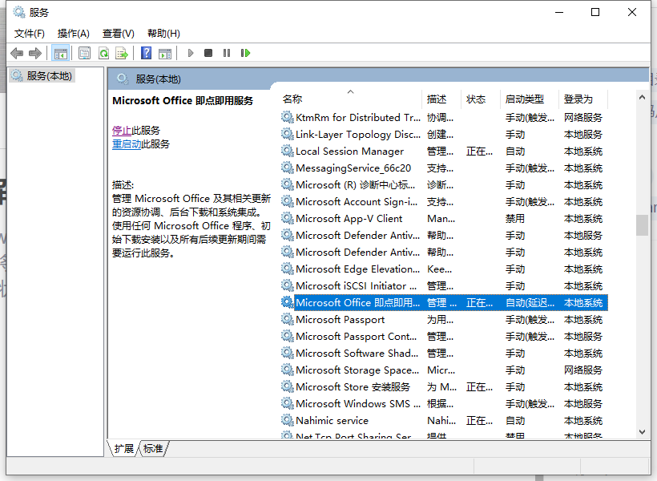657x481 pixels.
Task: Click the 停止 service link
Action: coord(122,131)
